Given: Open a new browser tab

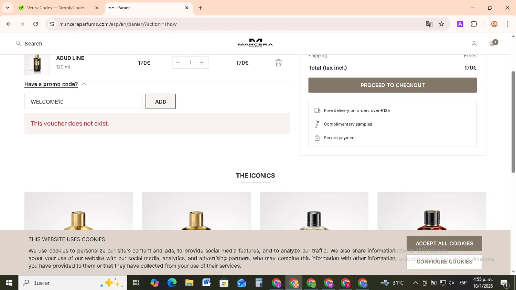Looking at the screenshot, I should click(200, 8).
